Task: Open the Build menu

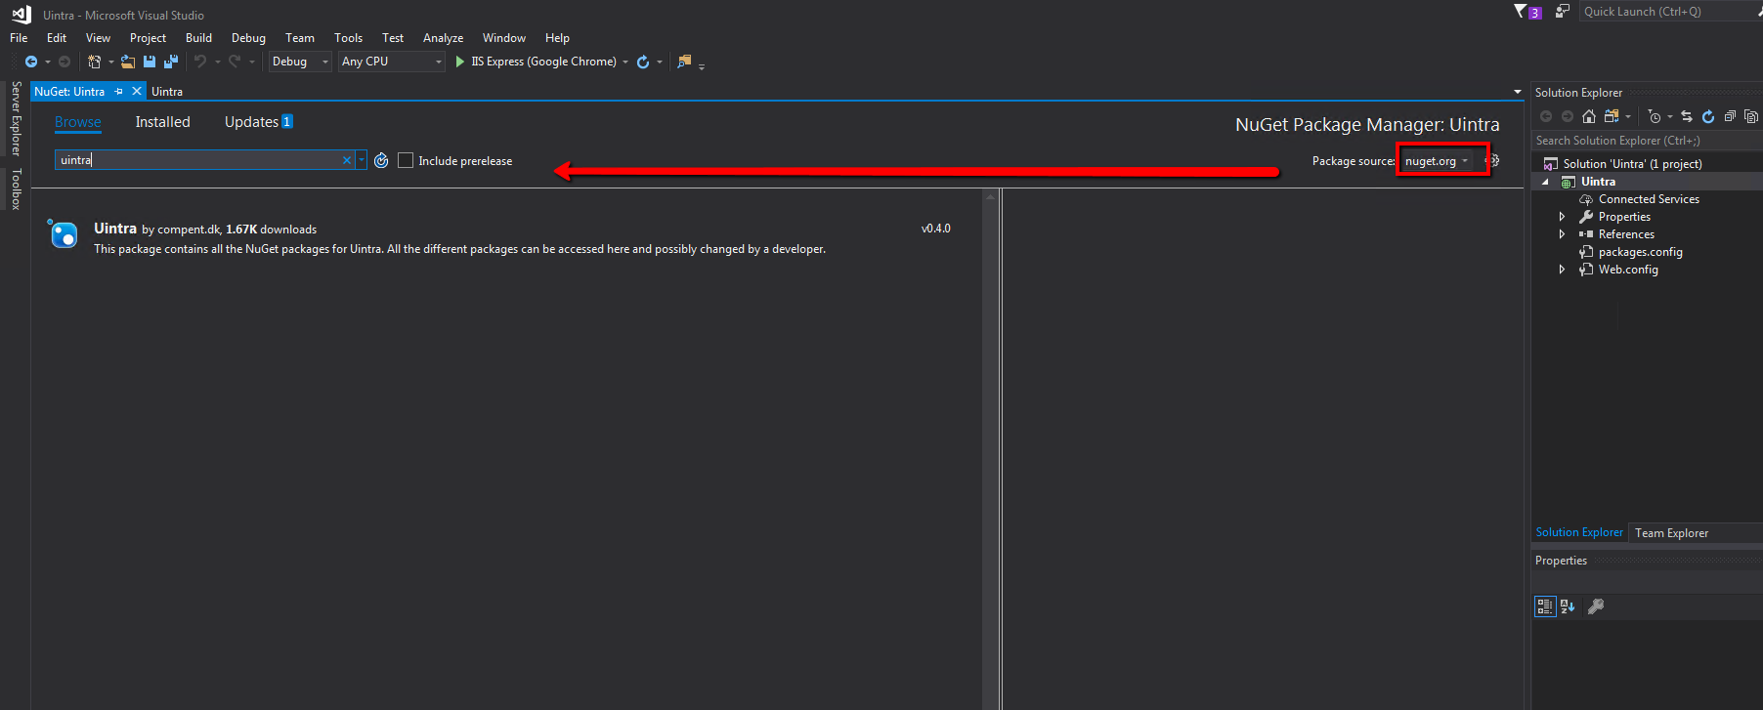Action: click(x=198, y=38)
